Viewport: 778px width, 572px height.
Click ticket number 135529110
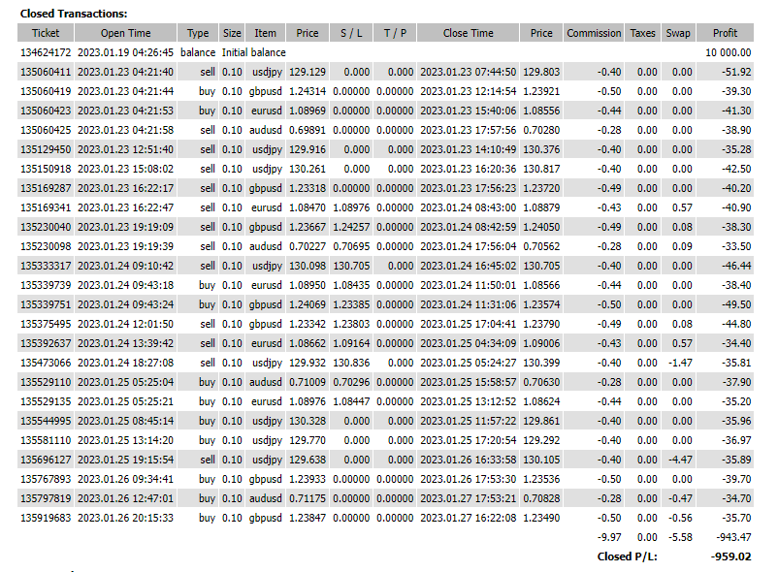pos(46,382)
